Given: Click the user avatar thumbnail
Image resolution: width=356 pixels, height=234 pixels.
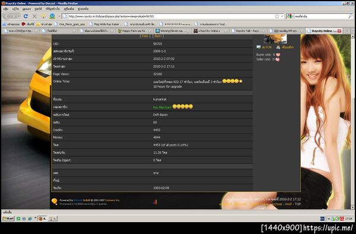Looking at the screenshot, I should 275,39.
